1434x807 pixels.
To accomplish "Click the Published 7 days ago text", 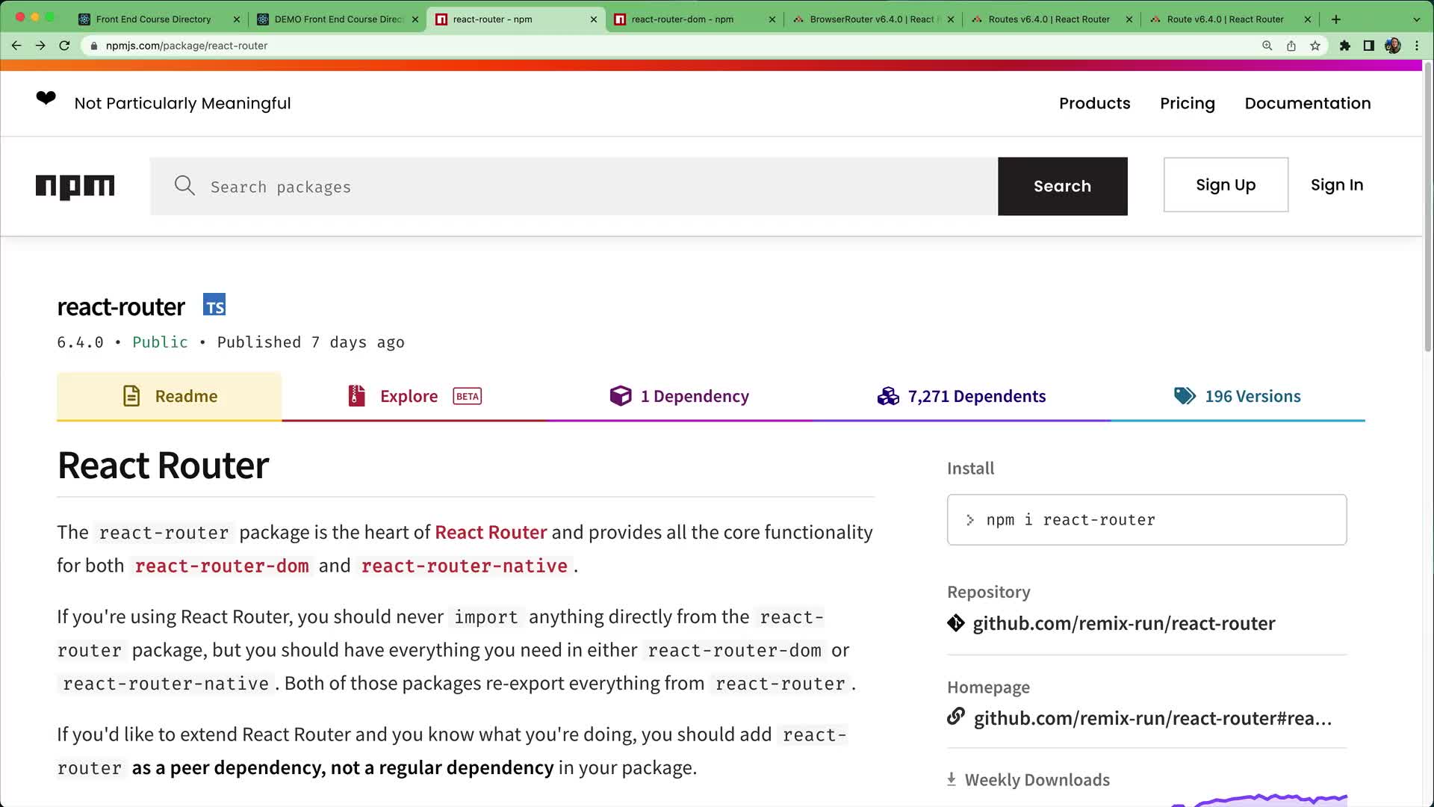I will tap(311, 342).
